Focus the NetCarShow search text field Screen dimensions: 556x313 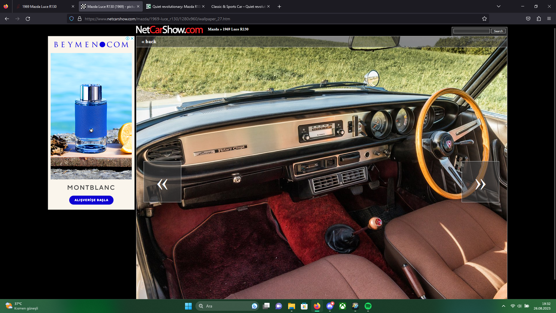(471, 31)
